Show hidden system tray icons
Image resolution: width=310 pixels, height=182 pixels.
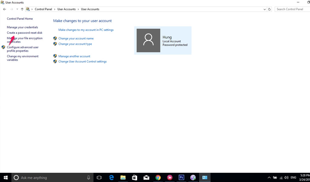[269, 177]
